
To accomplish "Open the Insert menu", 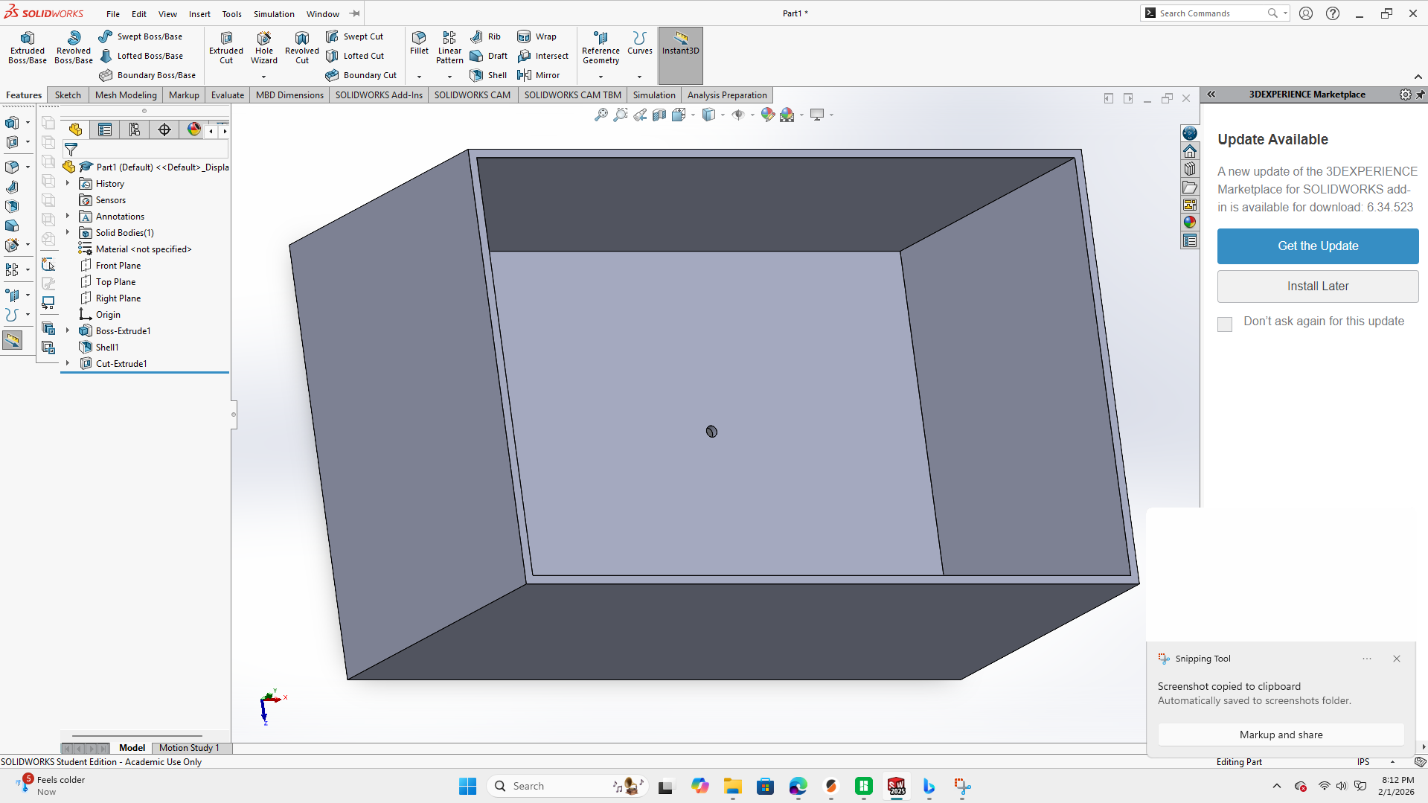I will [199, 14].
